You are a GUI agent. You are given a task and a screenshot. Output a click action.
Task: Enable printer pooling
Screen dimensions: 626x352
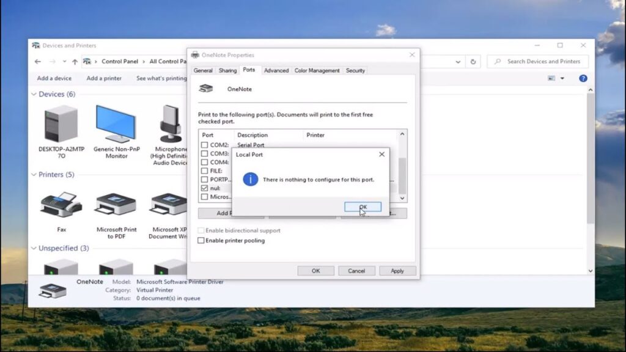click(x=201, y=241)
